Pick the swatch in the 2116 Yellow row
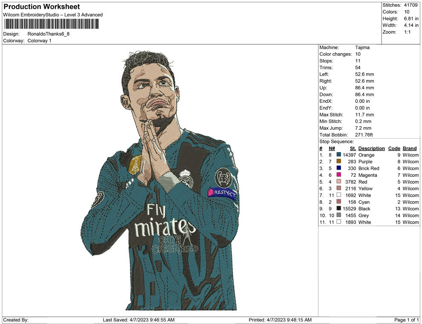 [x=338, y=188]
